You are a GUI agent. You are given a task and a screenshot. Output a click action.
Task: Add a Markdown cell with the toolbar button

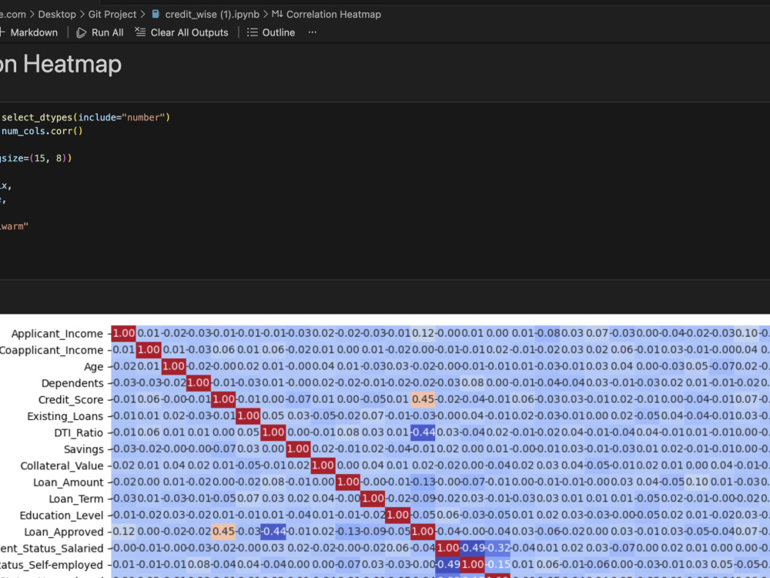coord(28,32)
